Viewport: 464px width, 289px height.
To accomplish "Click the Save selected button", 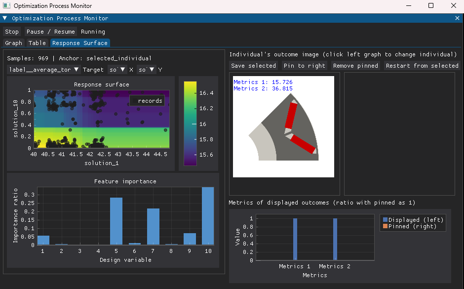I will click(253, 66).
